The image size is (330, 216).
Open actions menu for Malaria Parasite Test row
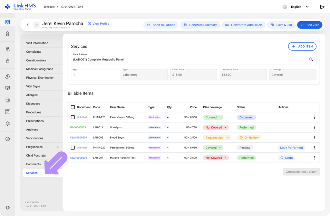coord(315,157)
